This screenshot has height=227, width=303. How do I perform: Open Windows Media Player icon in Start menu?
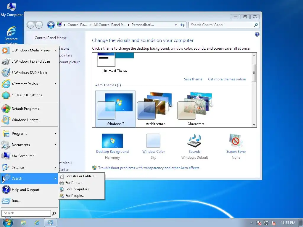5,50
